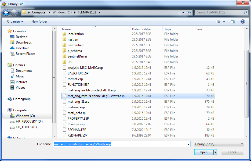Open recent locations dropdown next to Forward arrow

pos(19,12)
